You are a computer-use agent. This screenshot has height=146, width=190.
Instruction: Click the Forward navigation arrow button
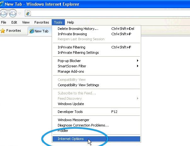pyautogui.click(x=13, y=13)
